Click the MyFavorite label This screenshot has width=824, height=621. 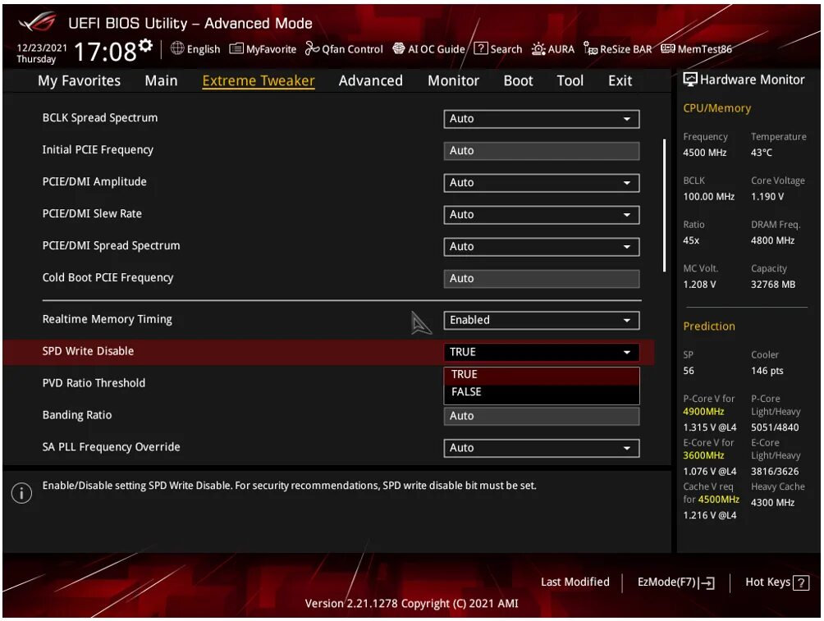click(x=271, y=49)
